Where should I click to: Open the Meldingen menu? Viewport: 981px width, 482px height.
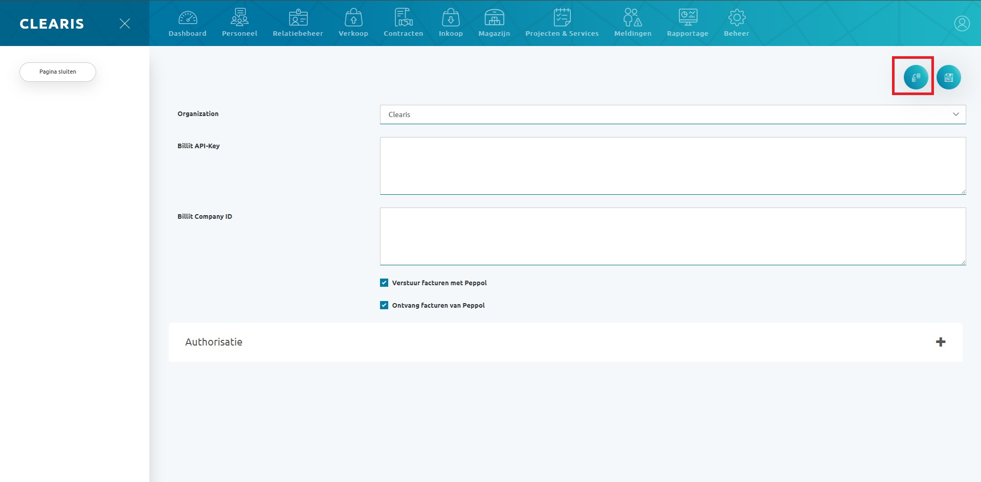click(632, 23)
